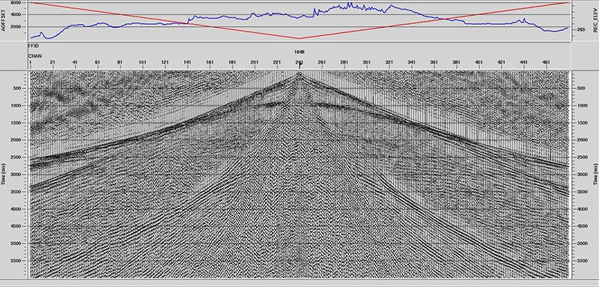
Task: Click channel label 221
Action: [x=277, y=62]
